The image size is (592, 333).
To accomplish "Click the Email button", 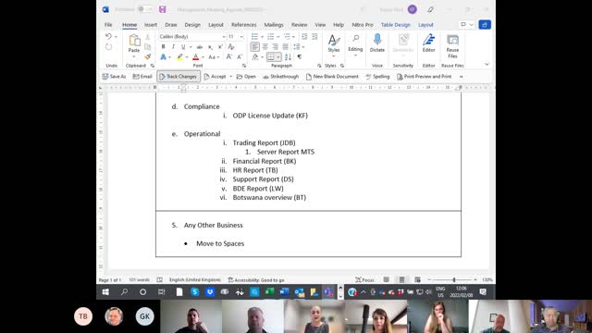I will [142, 76].
